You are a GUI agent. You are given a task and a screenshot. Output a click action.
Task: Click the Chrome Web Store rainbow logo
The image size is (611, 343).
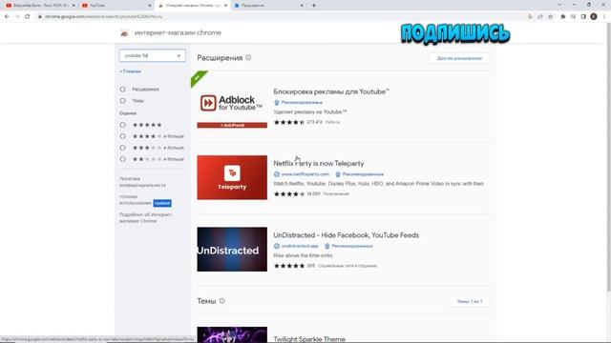124,33
